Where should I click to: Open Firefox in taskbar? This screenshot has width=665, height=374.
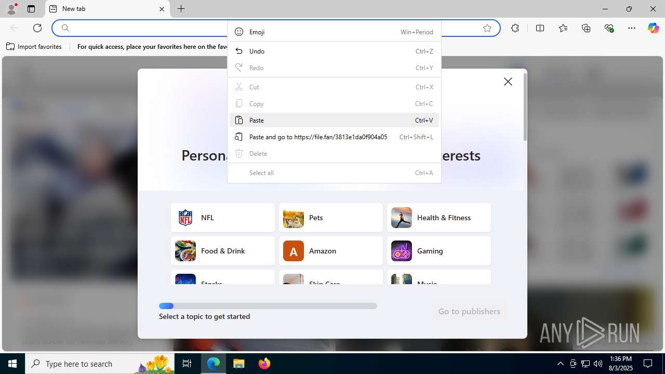(264, 364)
